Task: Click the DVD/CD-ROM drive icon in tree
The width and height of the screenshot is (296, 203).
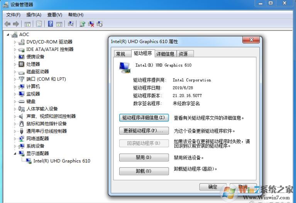Action: point(22,42)
